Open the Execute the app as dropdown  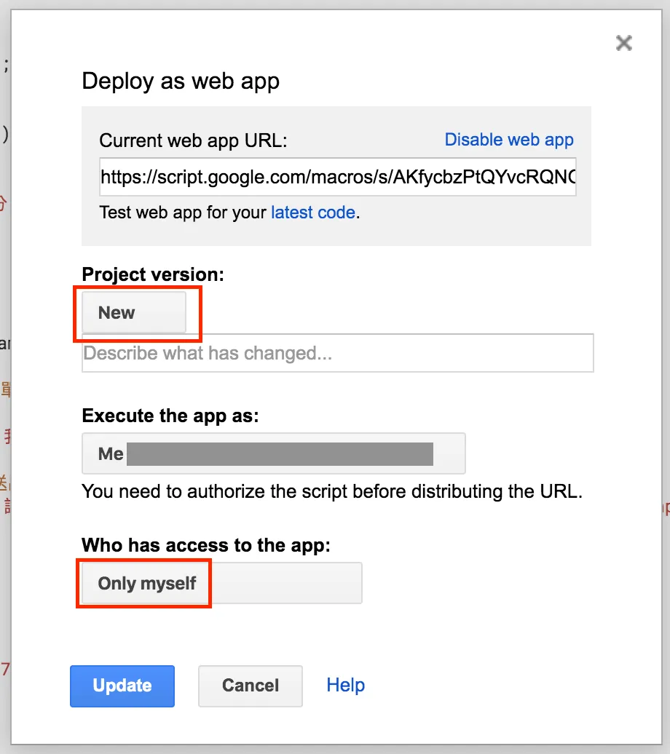tap(273, 453)
